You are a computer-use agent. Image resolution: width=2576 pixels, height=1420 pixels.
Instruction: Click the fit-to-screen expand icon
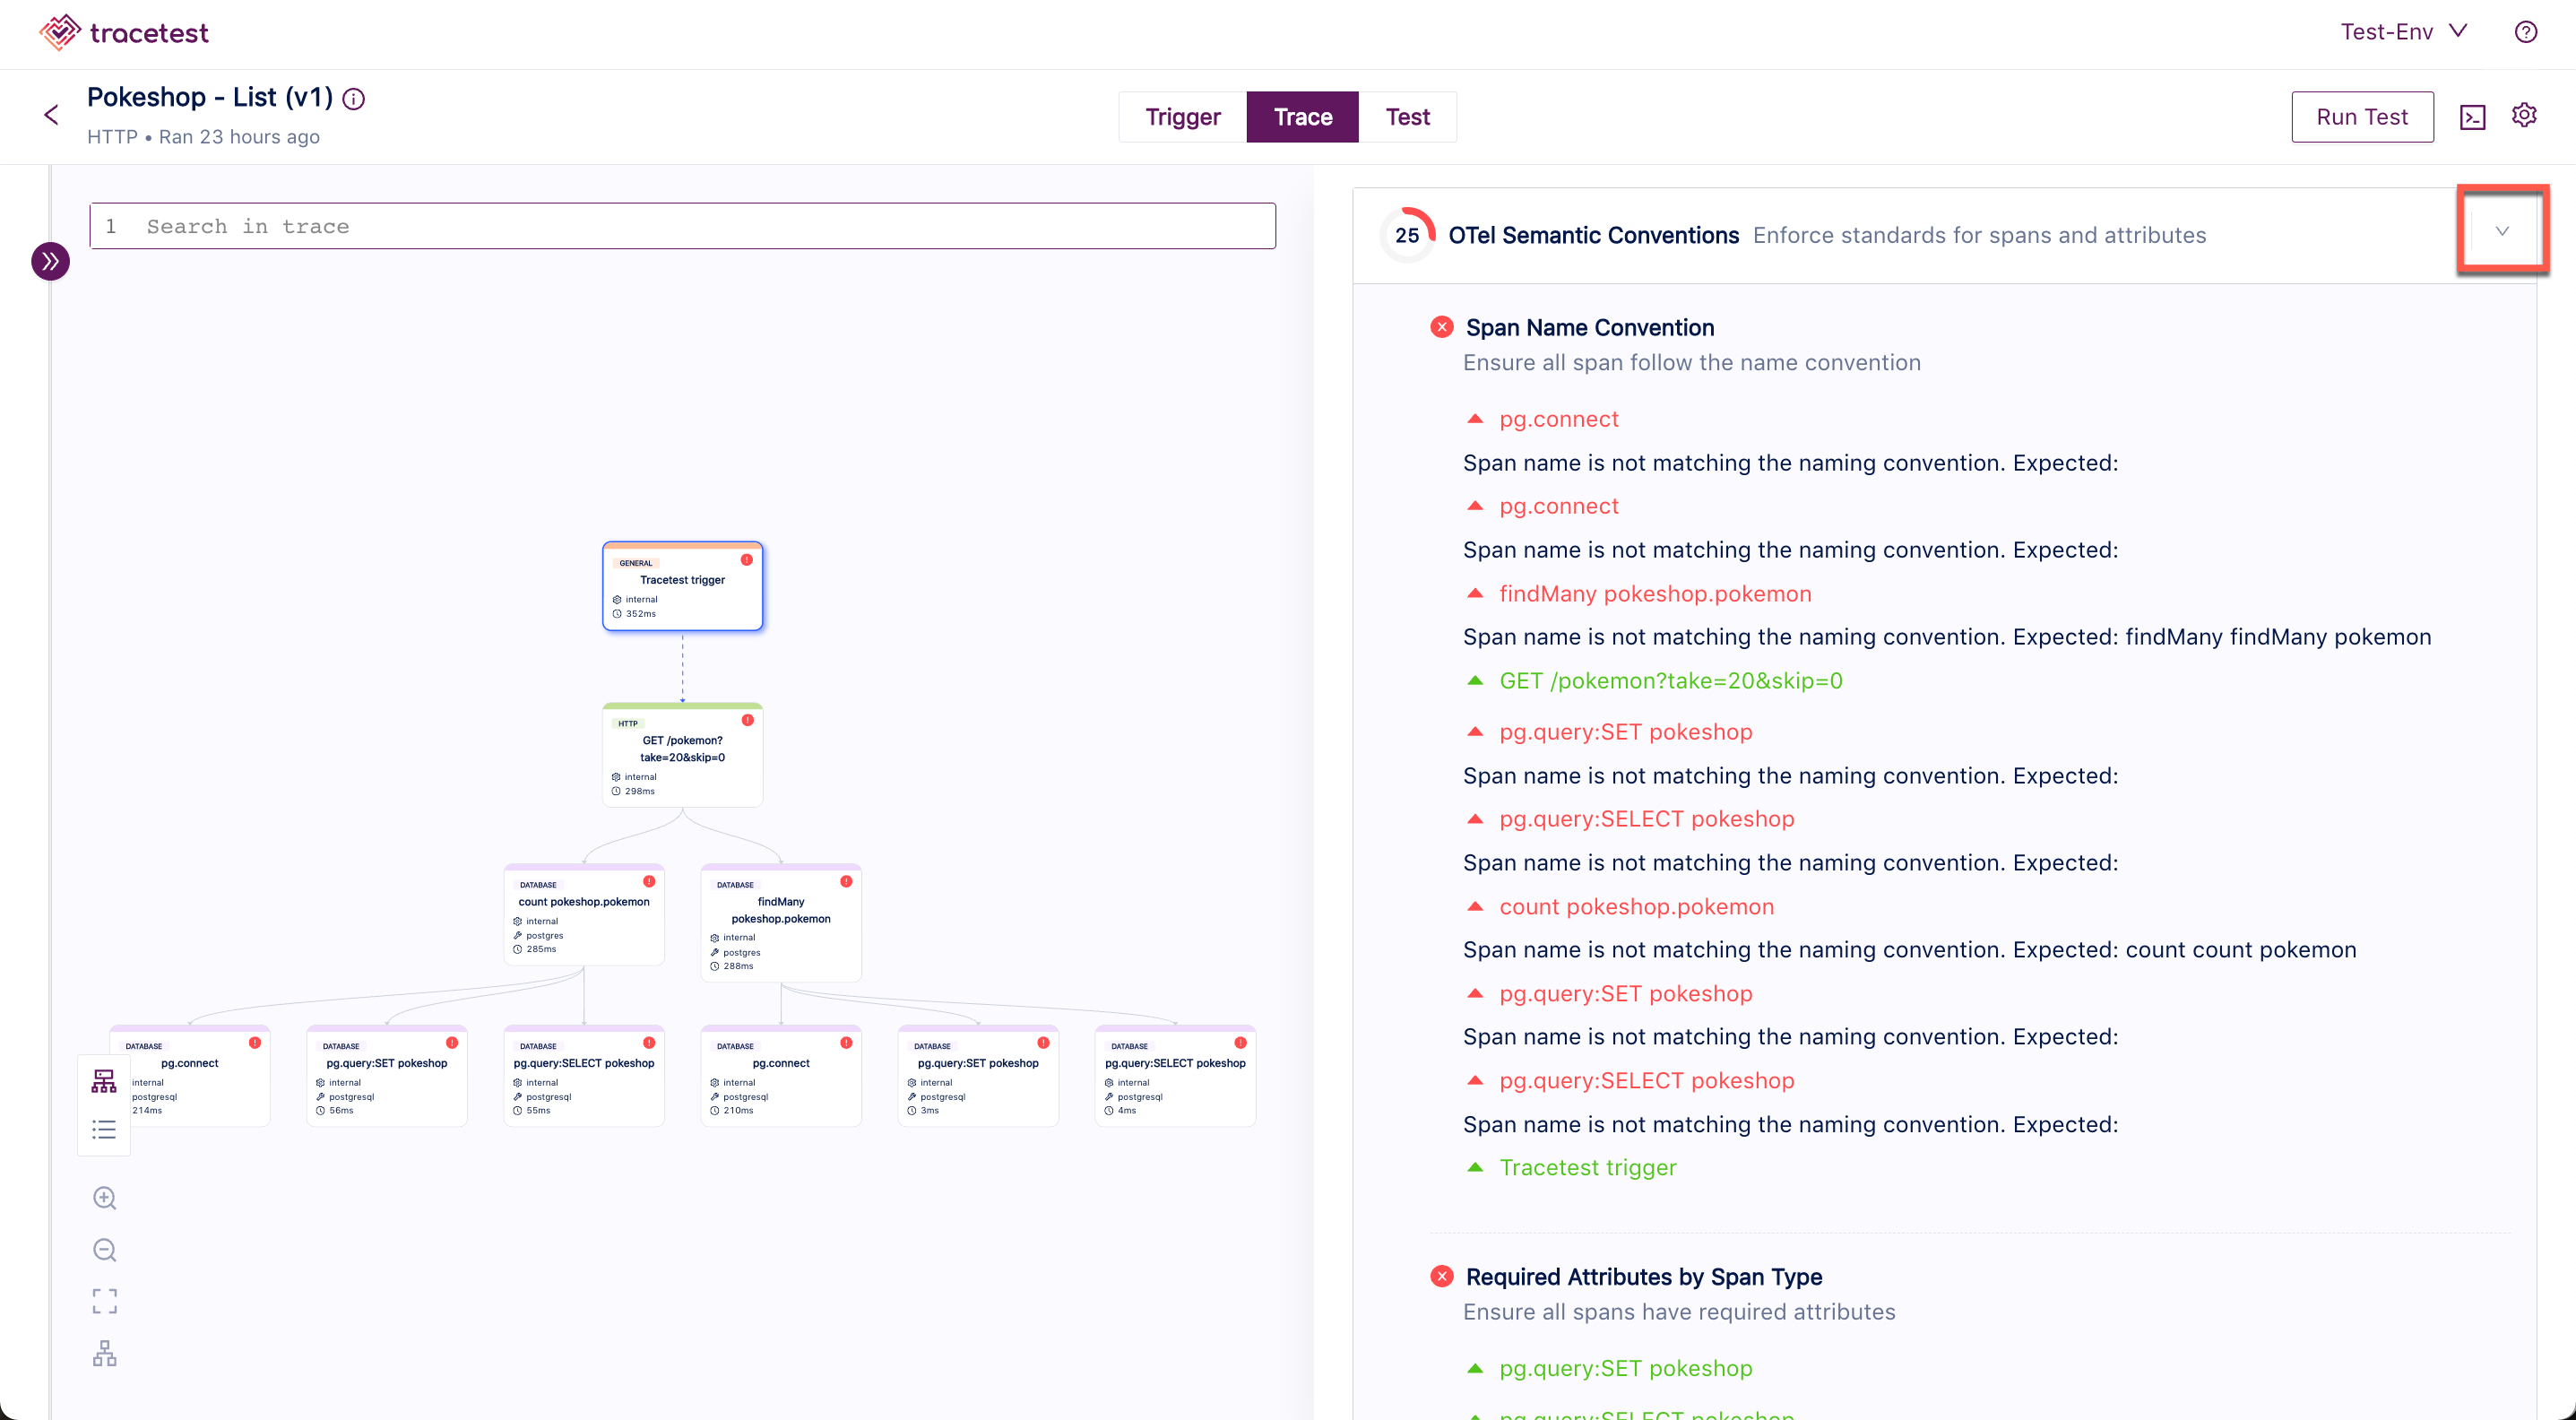(103, 1301)
